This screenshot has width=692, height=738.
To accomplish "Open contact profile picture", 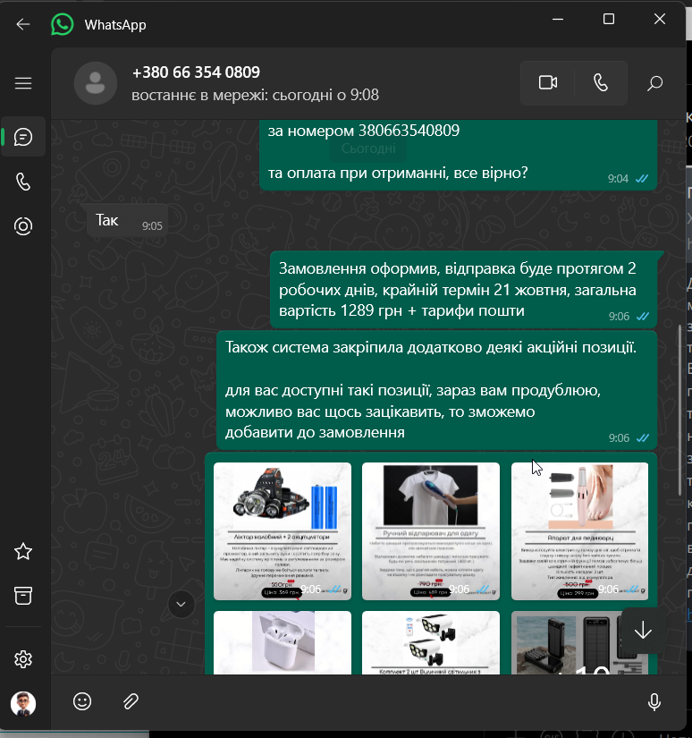I will 96,83.
